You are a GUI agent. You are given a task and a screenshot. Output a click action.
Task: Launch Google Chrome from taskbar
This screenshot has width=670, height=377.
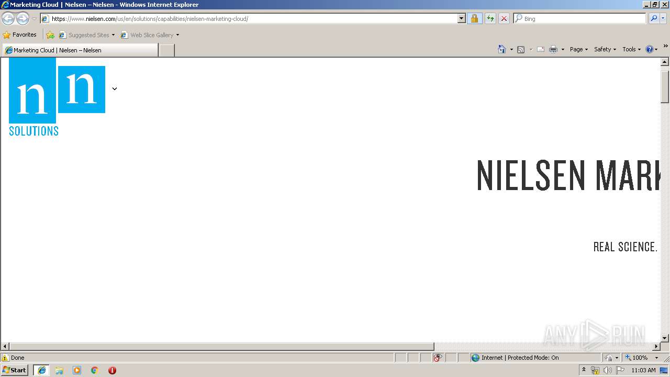(x=95, y=370)
